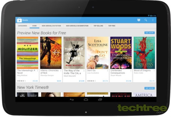Open the America book cover in bestsellers row

click(144, 94)
